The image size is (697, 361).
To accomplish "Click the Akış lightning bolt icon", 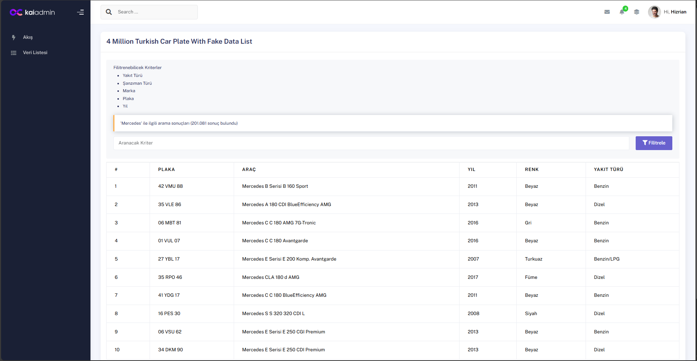I will coord(14,37).
